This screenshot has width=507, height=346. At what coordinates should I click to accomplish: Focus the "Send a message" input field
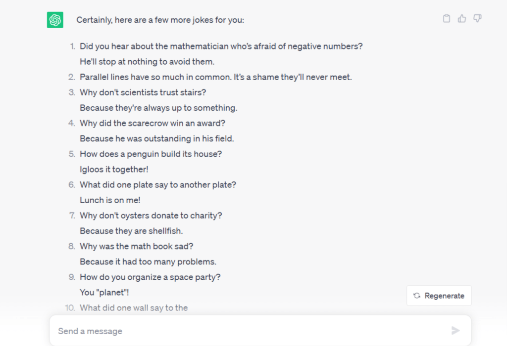coord(248,331)
